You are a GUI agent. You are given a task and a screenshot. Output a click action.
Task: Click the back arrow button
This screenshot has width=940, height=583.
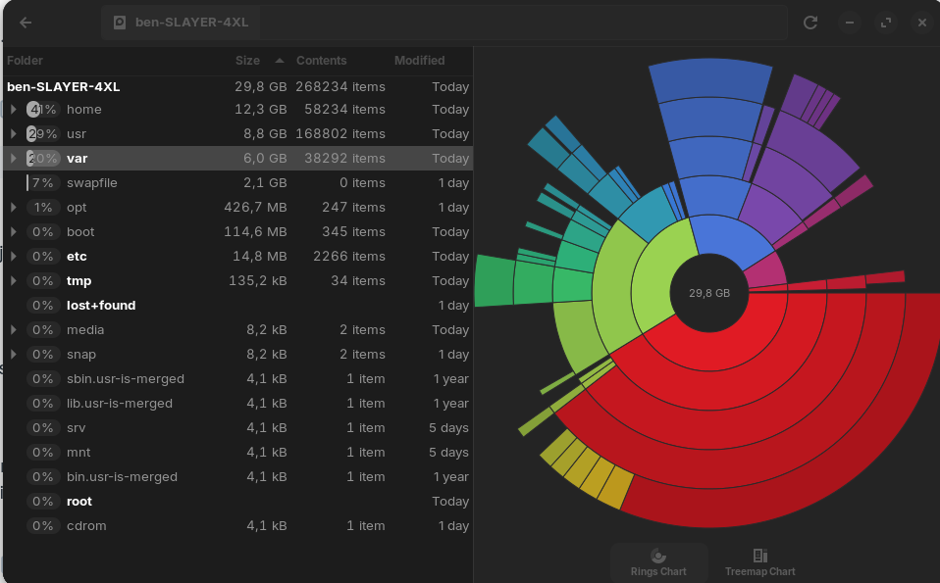(26, 23)
